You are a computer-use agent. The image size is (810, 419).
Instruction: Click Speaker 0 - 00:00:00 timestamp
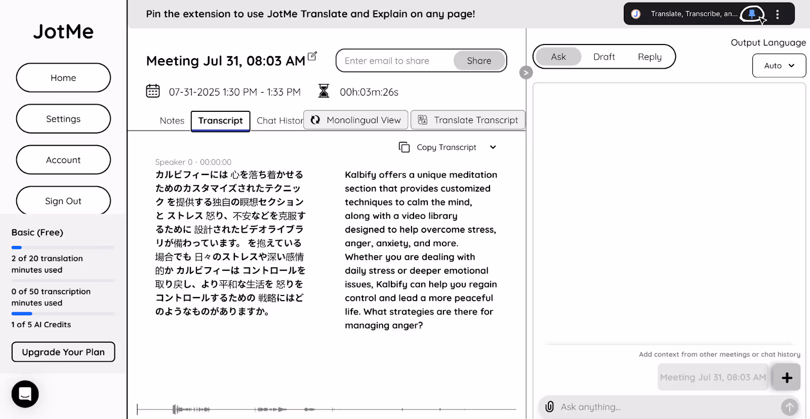tap(193, 162)
